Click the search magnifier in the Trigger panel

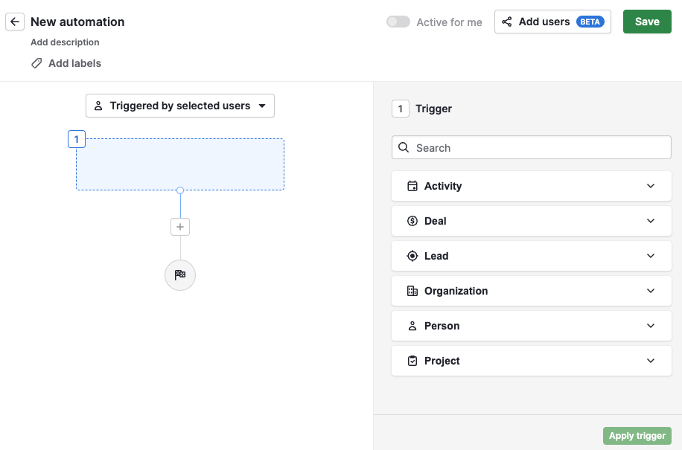pyautogui.click(x=404, y=147)
